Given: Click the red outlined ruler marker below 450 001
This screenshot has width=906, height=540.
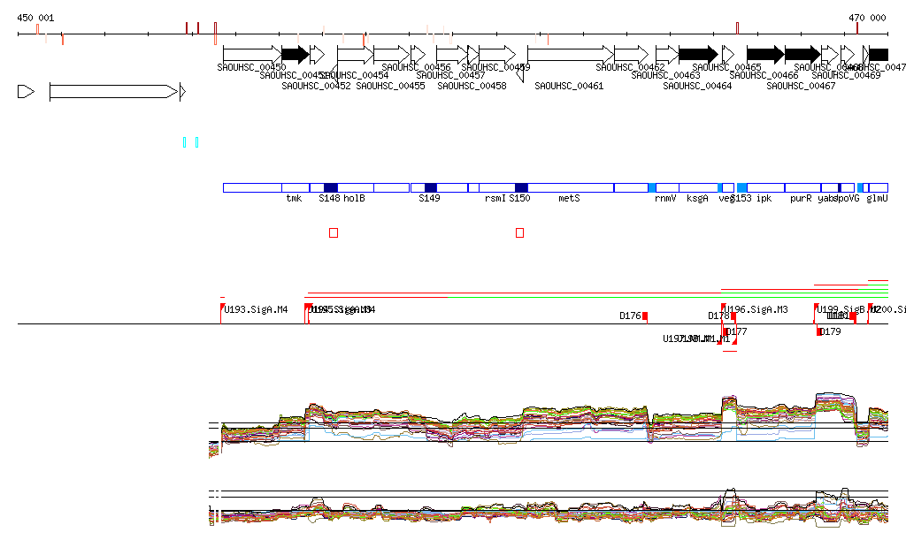Looking at the screenshot, I should click(x=37, y=29).
